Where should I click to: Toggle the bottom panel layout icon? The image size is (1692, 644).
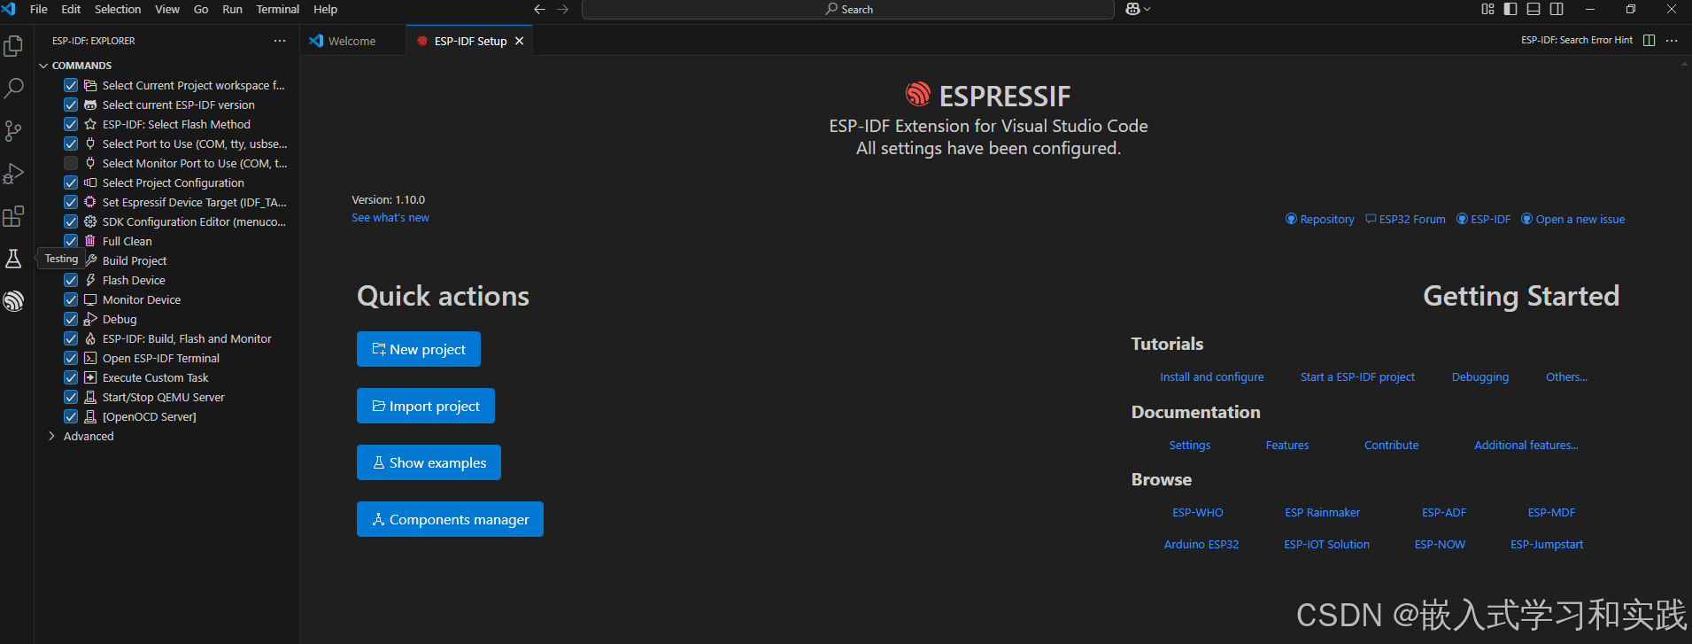[1534, 9]
